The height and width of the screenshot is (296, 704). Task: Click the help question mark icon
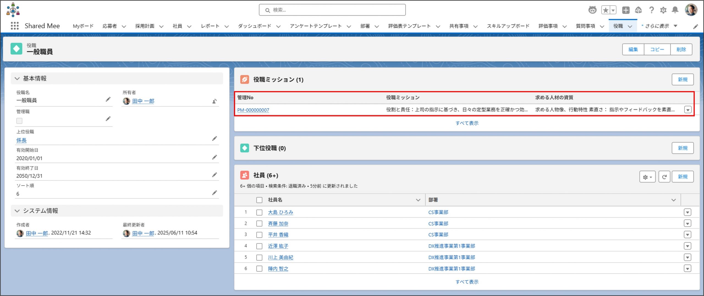coord(651,10)
